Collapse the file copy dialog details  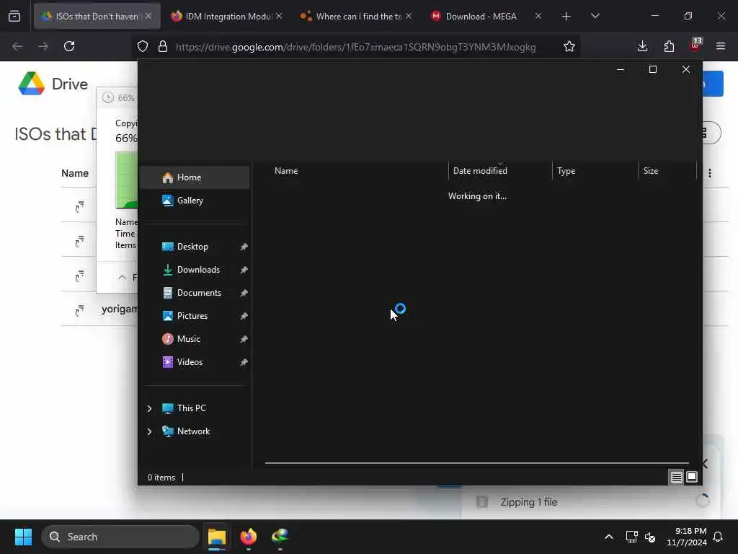tap(123, 277)
